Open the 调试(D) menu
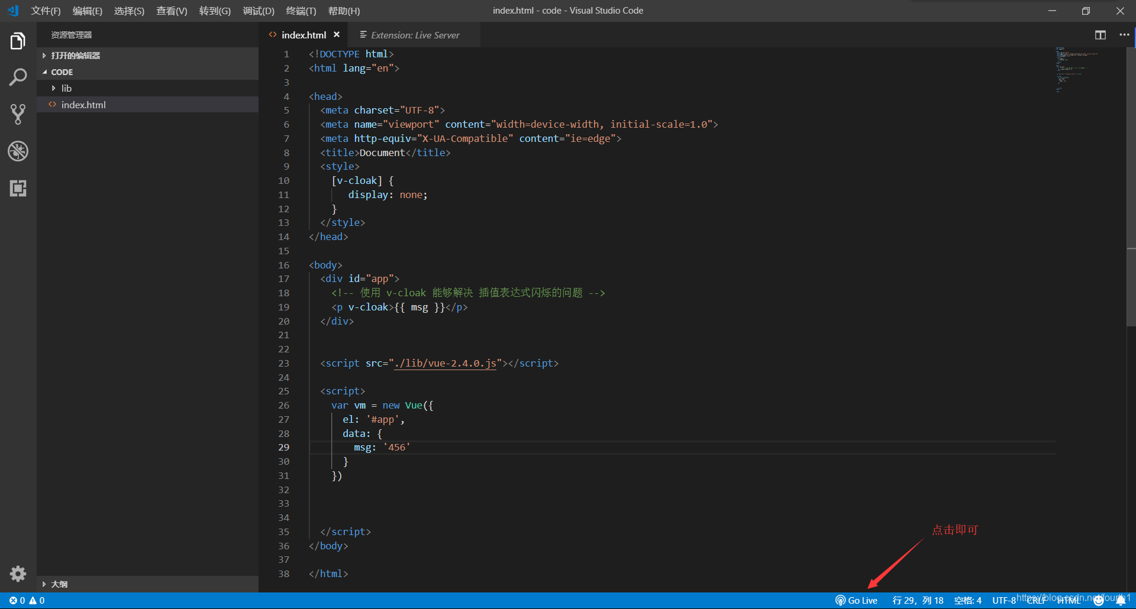The height and width of the screenshot is (609, 1136). click(259, 11)
